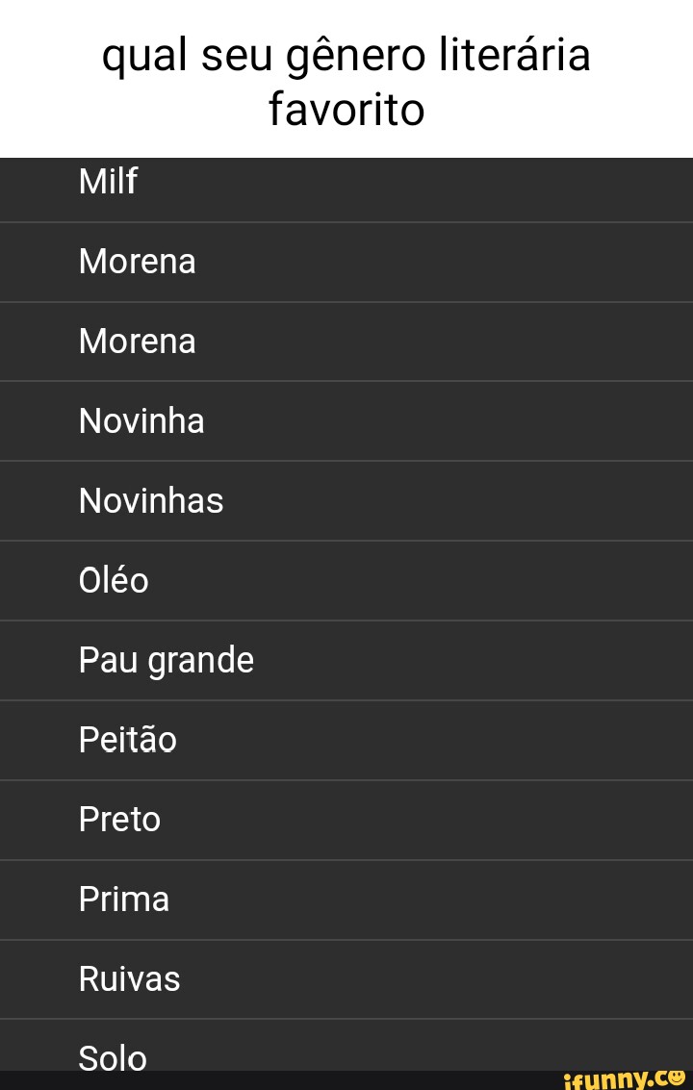Click the title text about gênero literária

coord(346,82)
